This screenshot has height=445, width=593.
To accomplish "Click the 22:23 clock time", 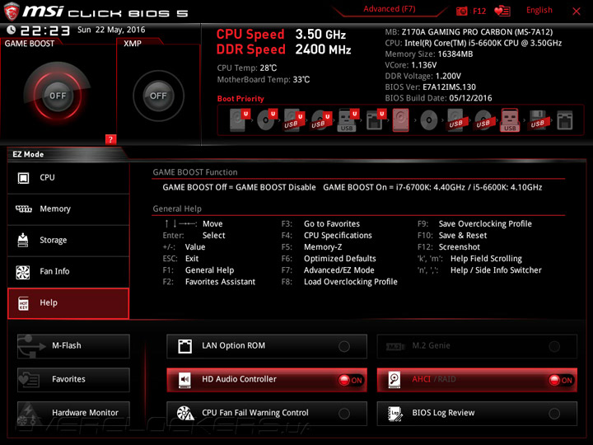I will pos(45,30).
